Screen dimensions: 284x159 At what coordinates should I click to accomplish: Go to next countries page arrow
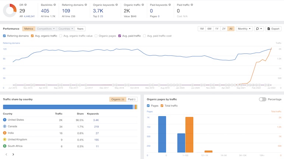point(13,154)
